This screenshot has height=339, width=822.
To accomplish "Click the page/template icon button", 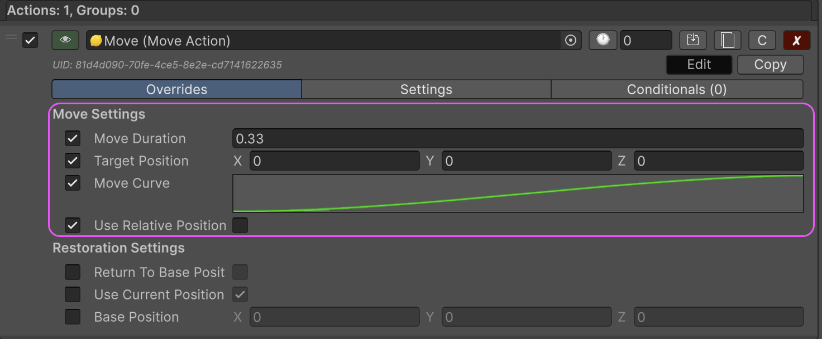I will click(x=727, y=40).
